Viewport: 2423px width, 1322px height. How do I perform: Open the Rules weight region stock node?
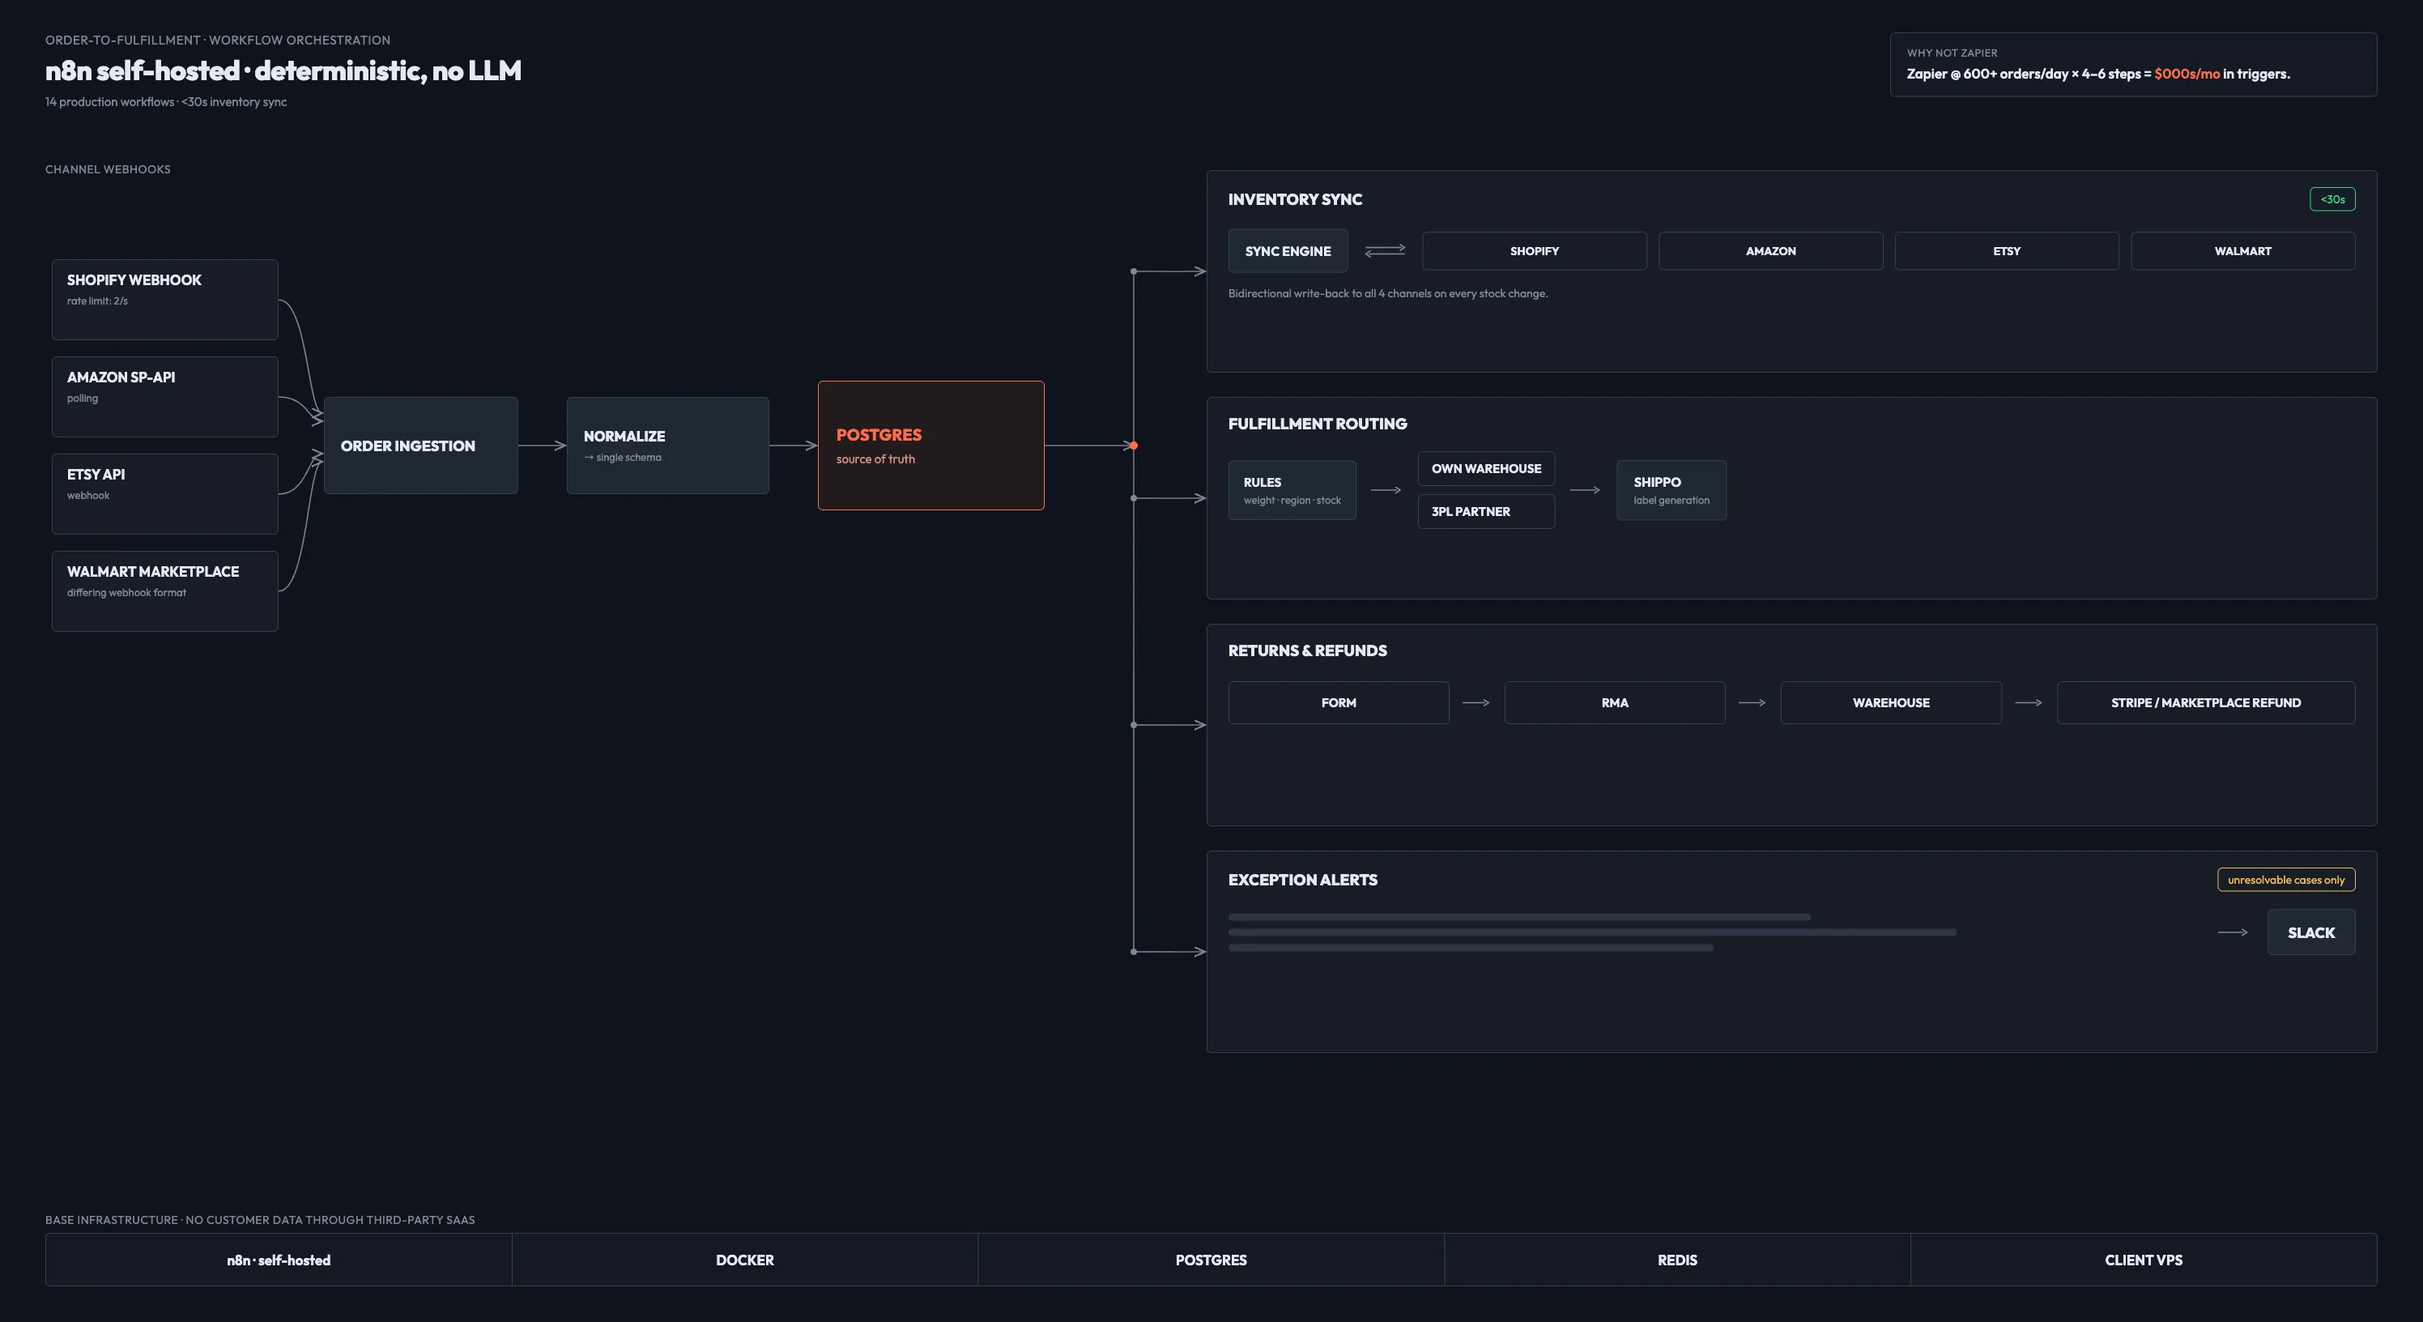coord(1292,490)
